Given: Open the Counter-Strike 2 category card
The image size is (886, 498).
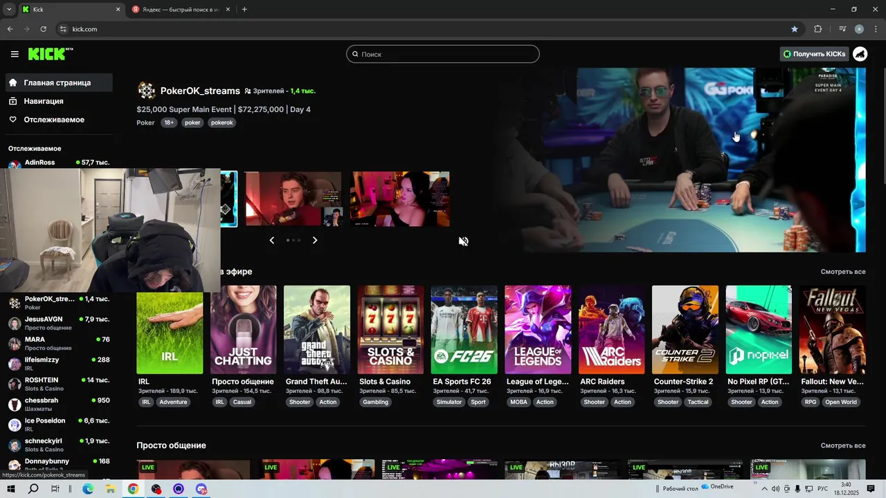Looking at the screenshot, I should (685, 330).
